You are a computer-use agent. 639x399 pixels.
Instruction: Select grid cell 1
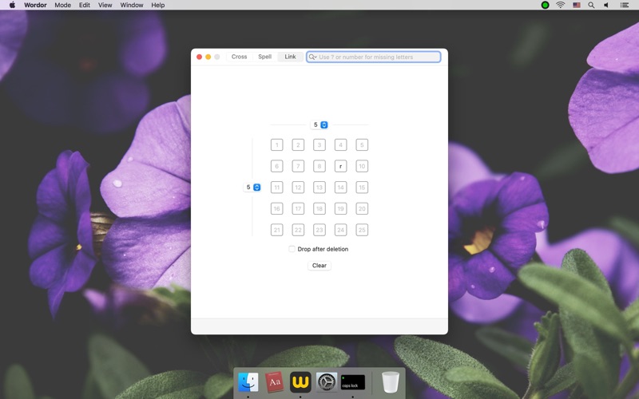[276, 145]
